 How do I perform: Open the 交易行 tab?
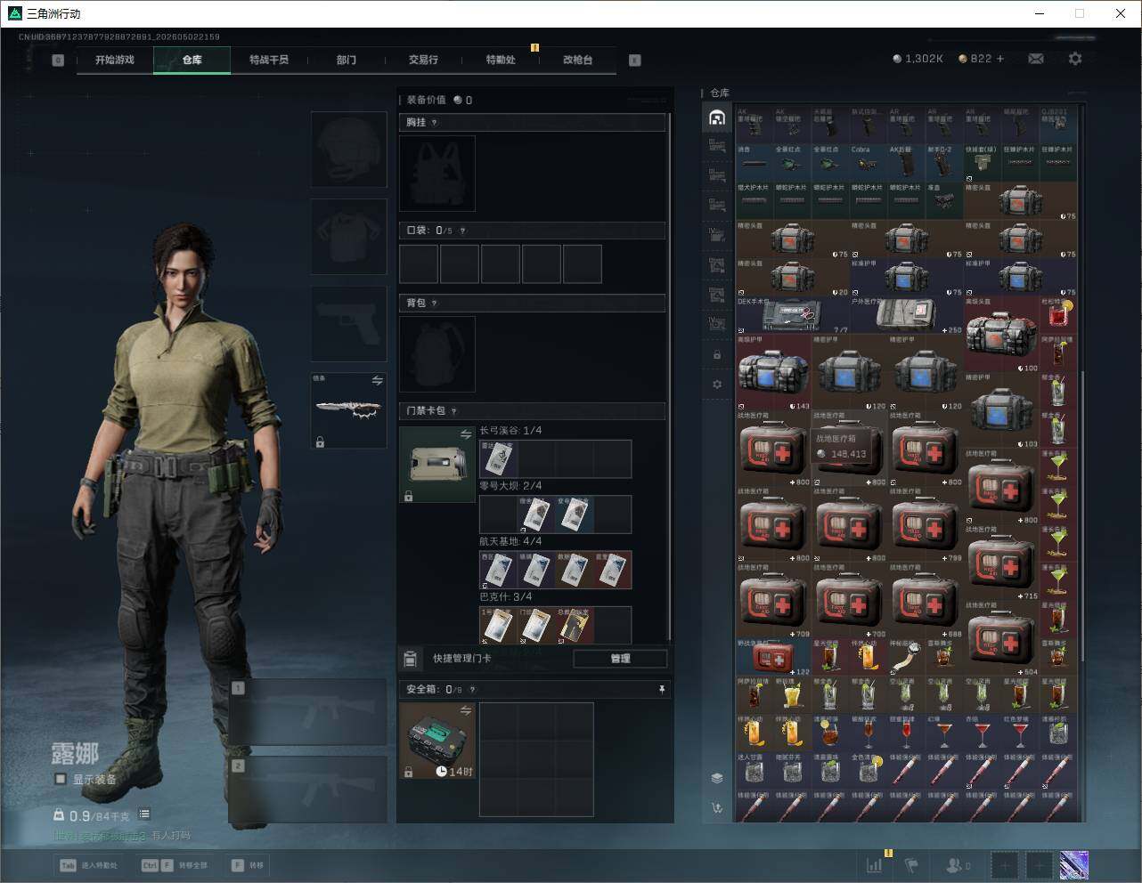click(423, 60)
